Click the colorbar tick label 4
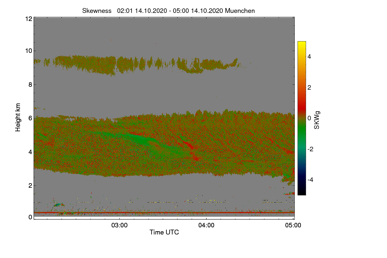This screenshot has height=258, width=387. 309,56
